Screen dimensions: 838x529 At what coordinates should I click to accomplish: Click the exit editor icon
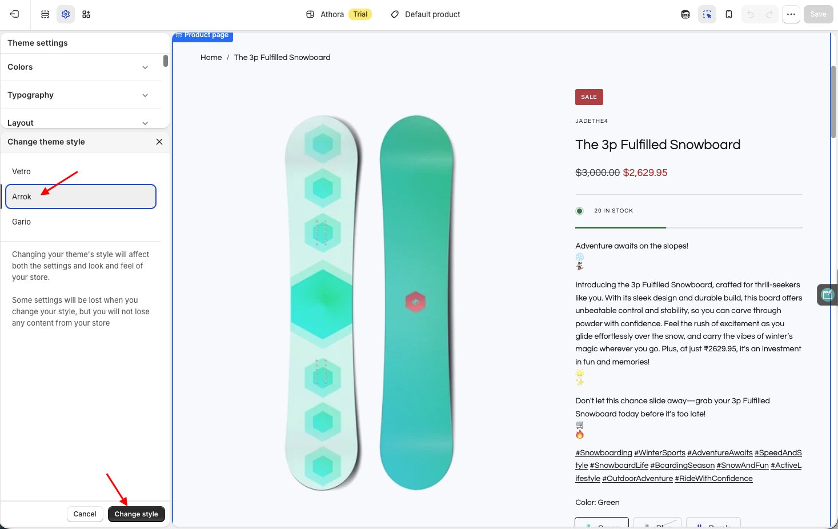14,14
